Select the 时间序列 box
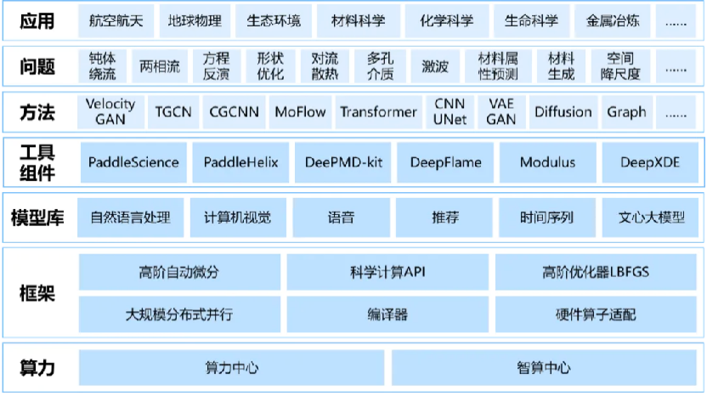 pyautogui.click(x=547, y=218)
